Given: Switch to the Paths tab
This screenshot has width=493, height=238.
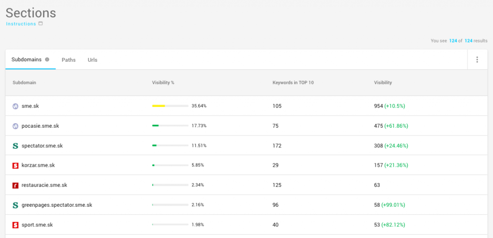Looking at the screenshot, I should click(x=68, y=60).
